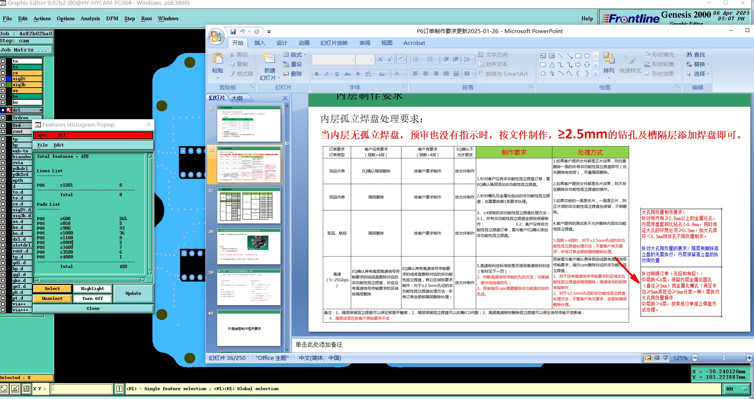Toggle the checkbox beside sig2t layer
Screen dimensions: 754x399
pyautogui.click(x=3, y=79)
